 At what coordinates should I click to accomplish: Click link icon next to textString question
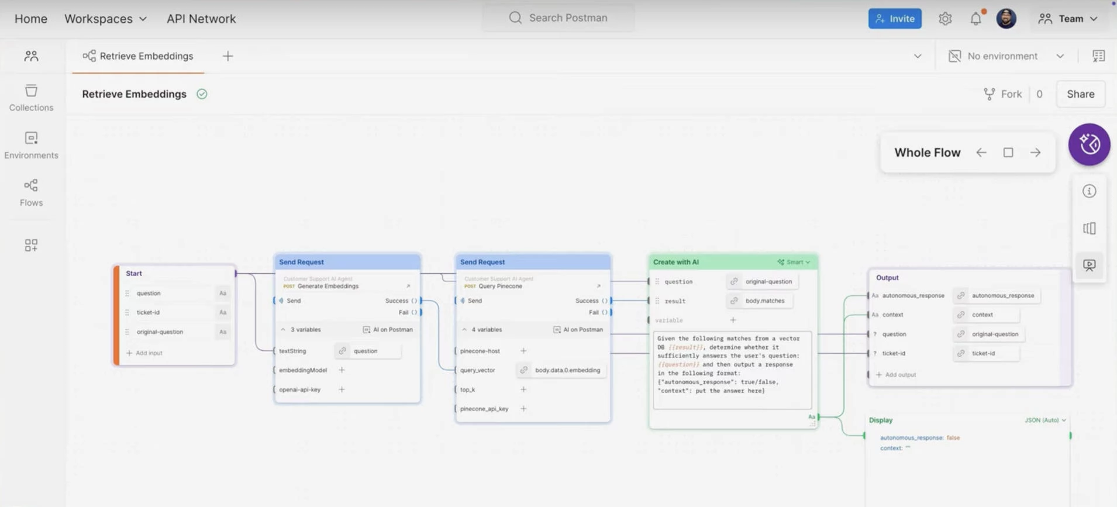click(x=343, y=351)
